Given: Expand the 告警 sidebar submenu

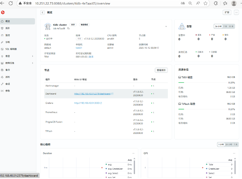Looking at the screenshot, I should click(32, 56).
